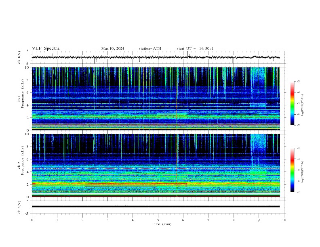
Task: Click the '-7' label on ch.2 colorbar
Action: (298, 192)
